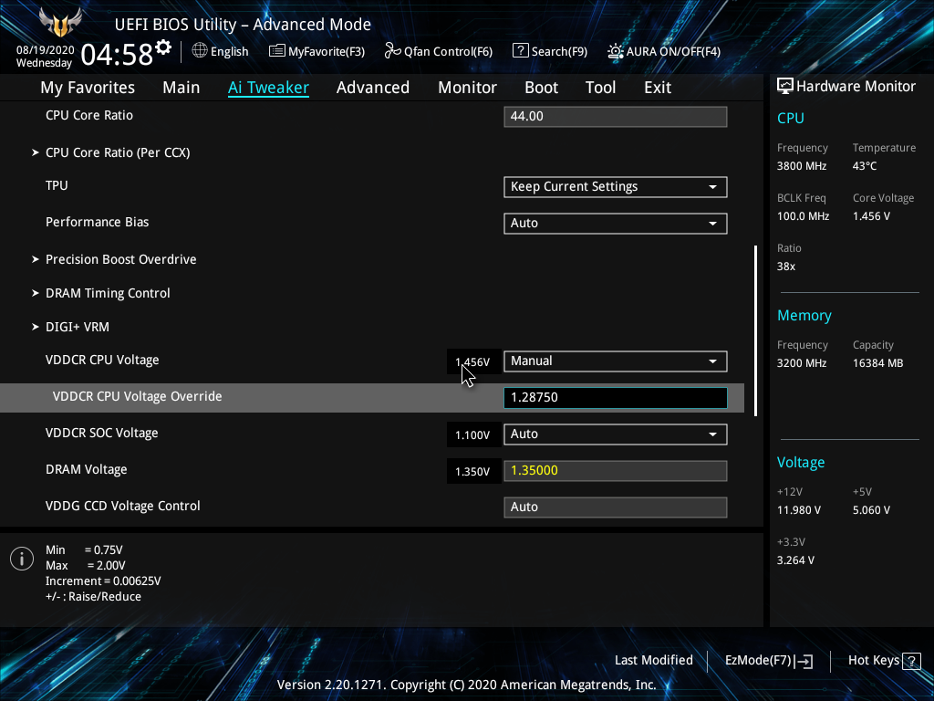Click the CPU Core Ratio field 44.00
This screenshot has height=701, width=934.
coord(616,116)
